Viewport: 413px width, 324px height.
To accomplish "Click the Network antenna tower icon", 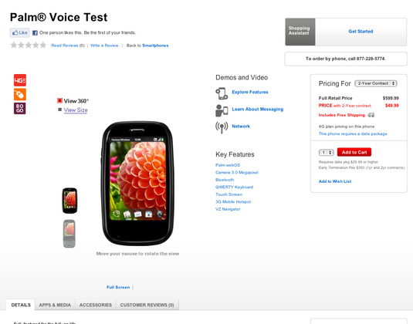I will point(222,127).
